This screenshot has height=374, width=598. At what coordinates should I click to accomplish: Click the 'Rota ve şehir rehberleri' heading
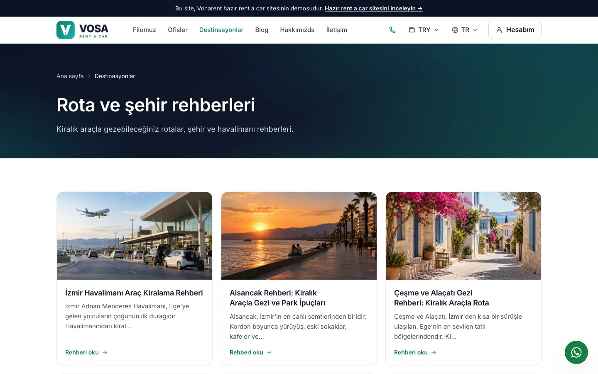(x=156, y=105)
